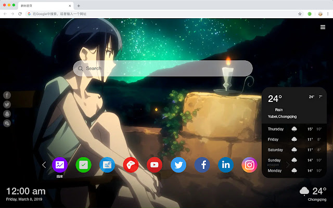Click the WeChat share icon in left sidebar
The height and width of the screenshot is (208, 333).
pyautogui.click(x=7, y=123)
